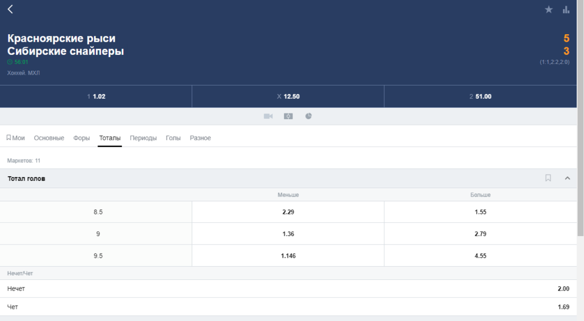Click the home team score 5
This screenshot has width=584, height=321.
click(566, 38)
